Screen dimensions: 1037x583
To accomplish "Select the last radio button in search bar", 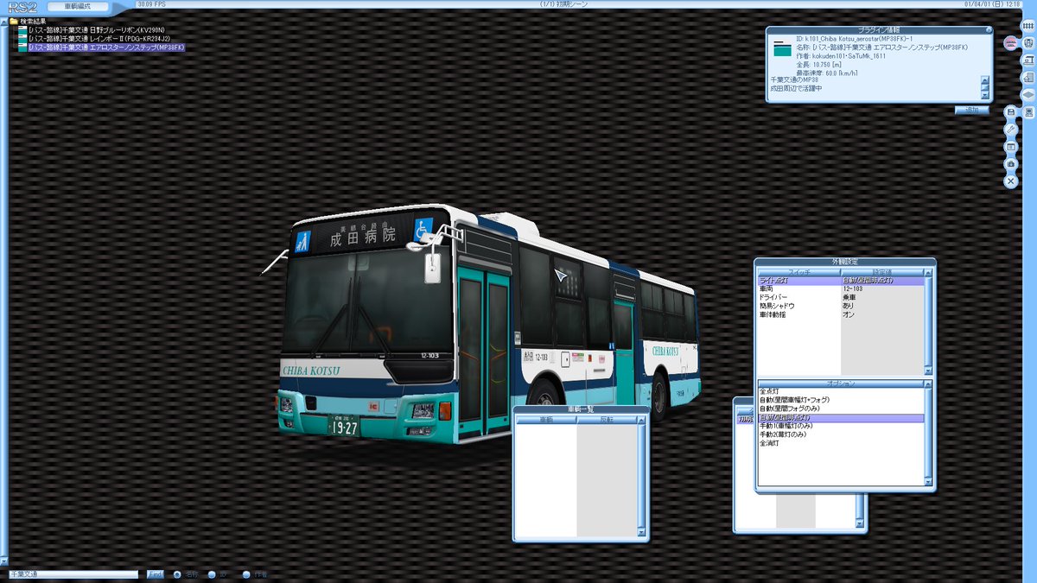I will pos(246,574).
